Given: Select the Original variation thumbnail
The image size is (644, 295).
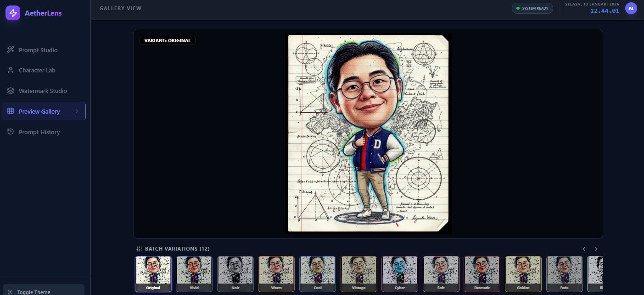Looking at the screenshot, I should point(153,274).
